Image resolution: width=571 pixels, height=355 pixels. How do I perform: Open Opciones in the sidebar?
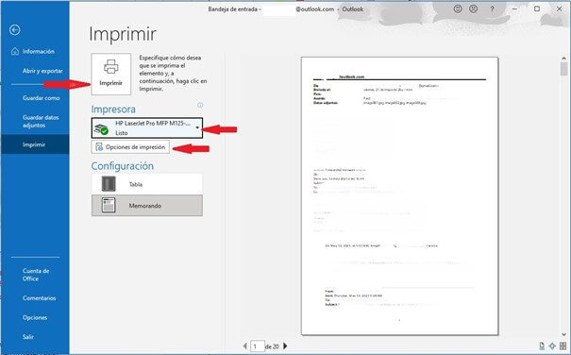click(35, 317)
